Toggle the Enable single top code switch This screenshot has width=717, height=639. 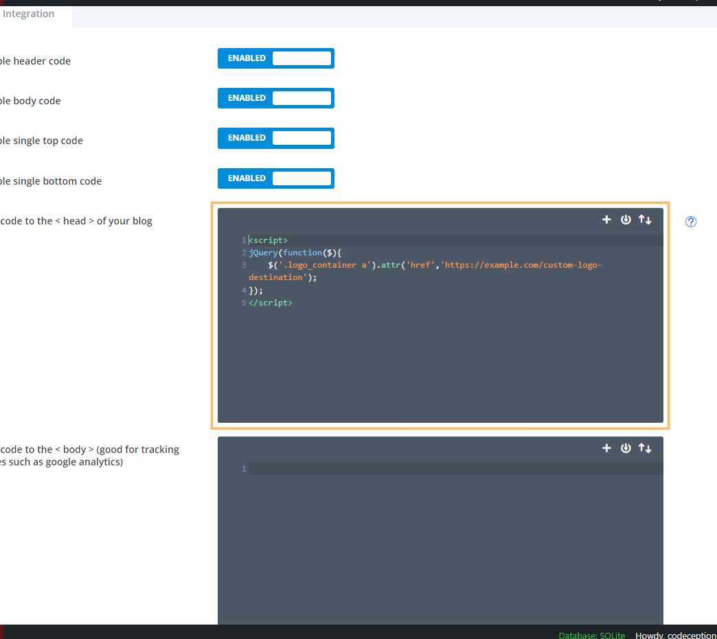click(275, 138)
